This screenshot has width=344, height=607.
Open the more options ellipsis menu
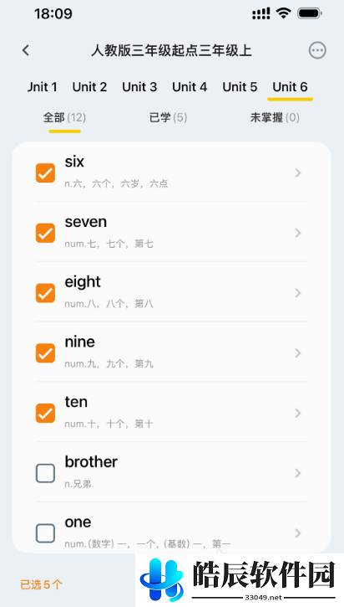point(317,50)
